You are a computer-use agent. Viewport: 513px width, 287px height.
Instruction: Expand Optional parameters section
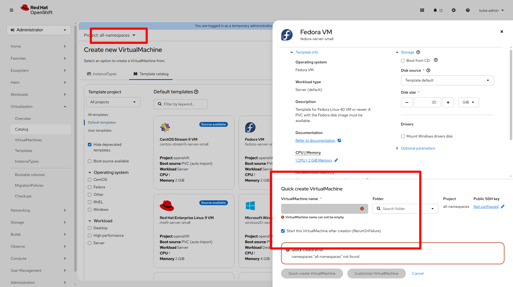click(x=415, y=148)
